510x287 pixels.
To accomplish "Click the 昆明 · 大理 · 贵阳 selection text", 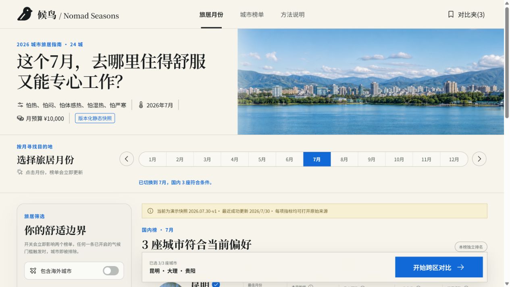I will [x=173, y=271].
